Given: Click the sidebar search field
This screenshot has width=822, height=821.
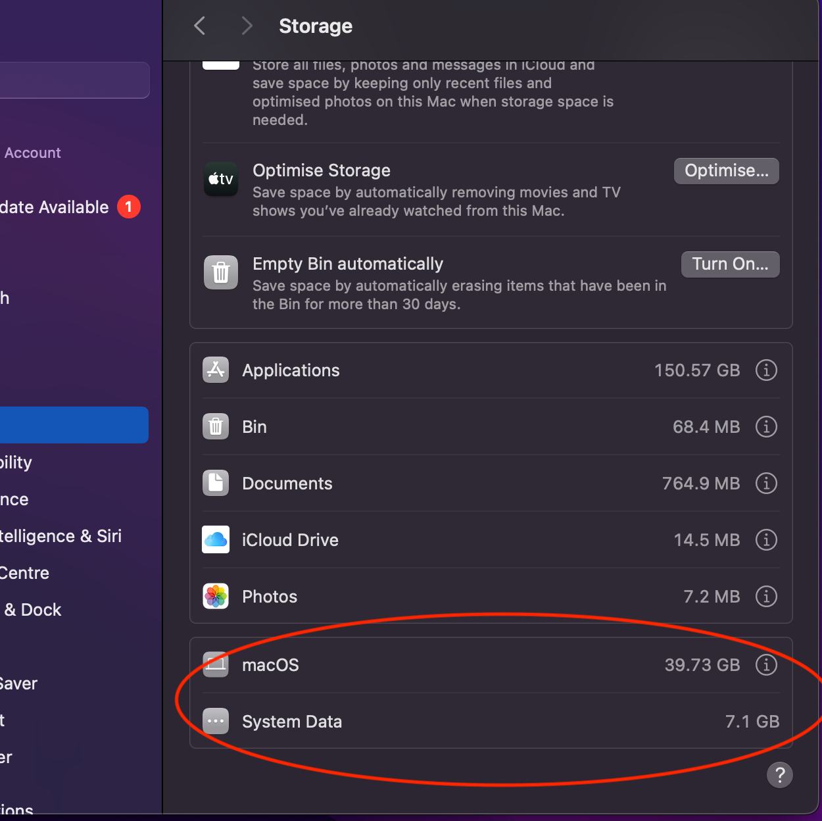Looking at the screenshot, I should tap(74, 80).
